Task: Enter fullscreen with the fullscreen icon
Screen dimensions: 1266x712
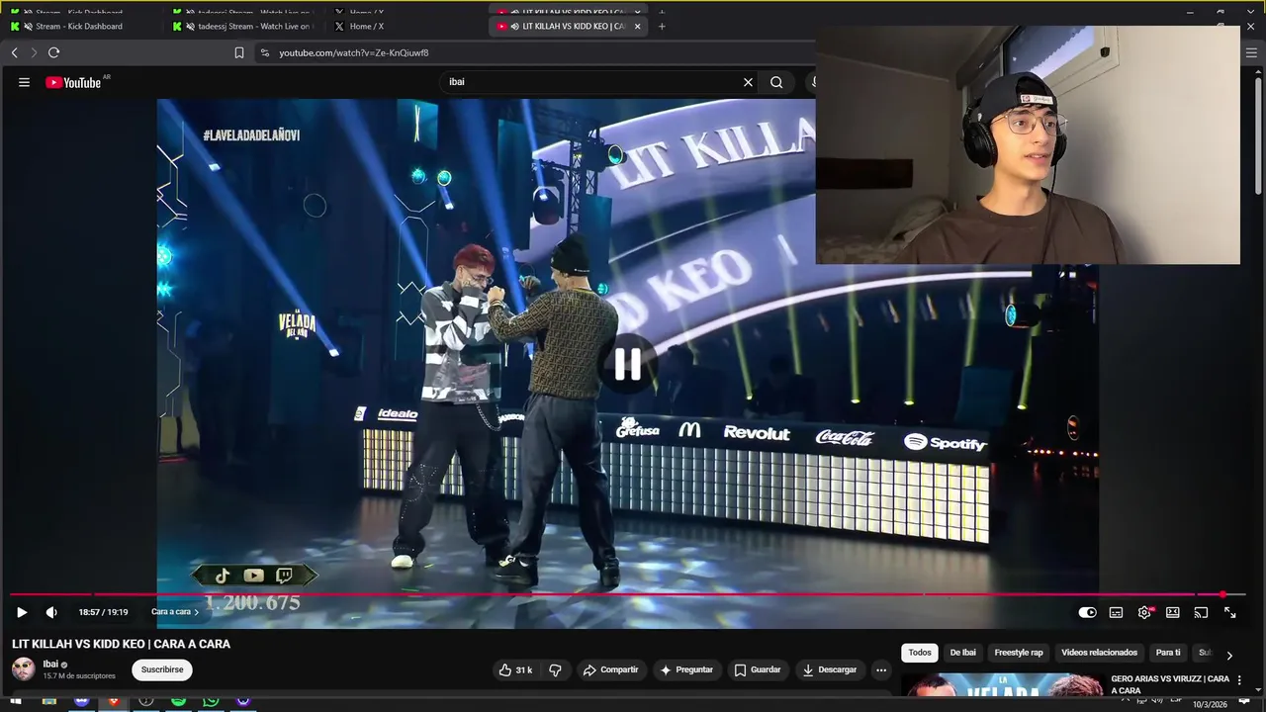Action: [x=1229, y=612]
